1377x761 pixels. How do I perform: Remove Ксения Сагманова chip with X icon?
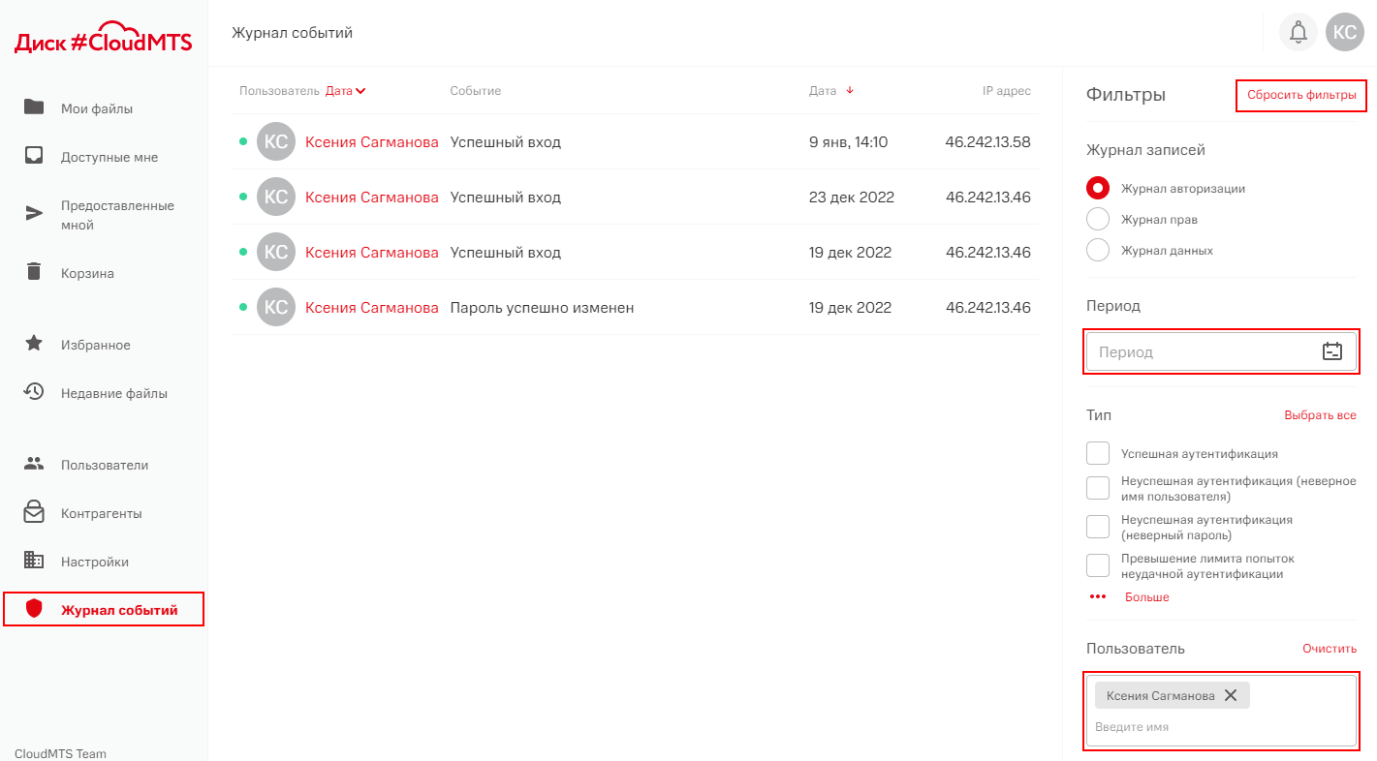(x=1231, y=695)
